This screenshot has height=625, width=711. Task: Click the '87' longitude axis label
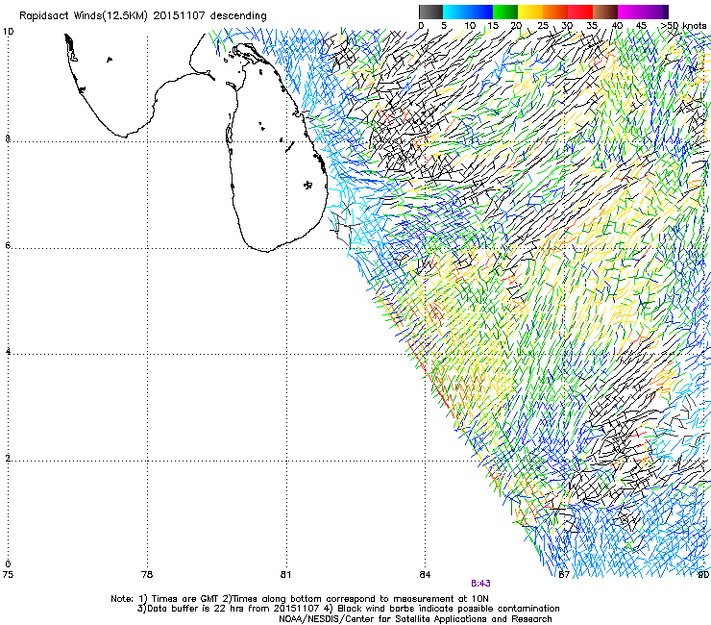coord(564,575)
